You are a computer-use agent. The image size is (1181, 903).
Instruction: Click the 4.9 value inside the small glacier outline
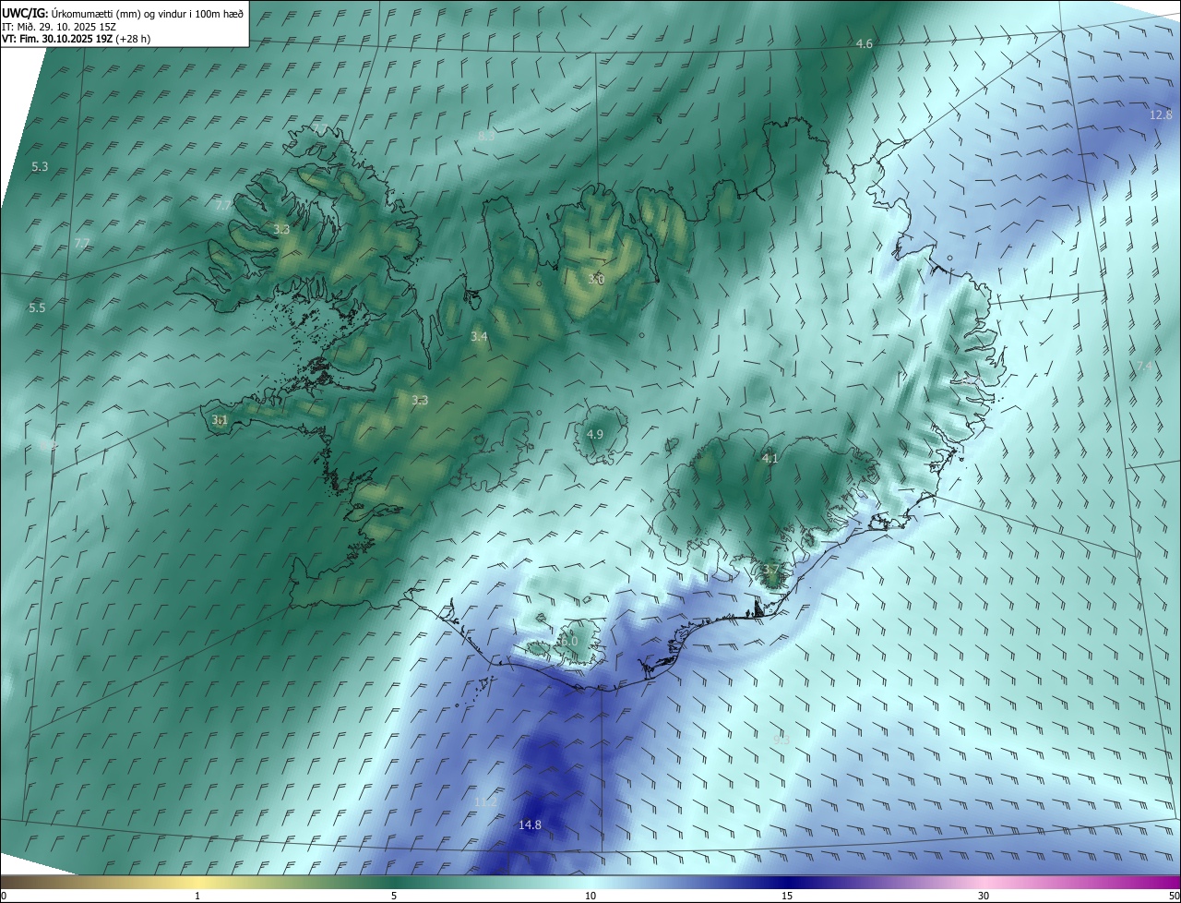pos(595,435)
